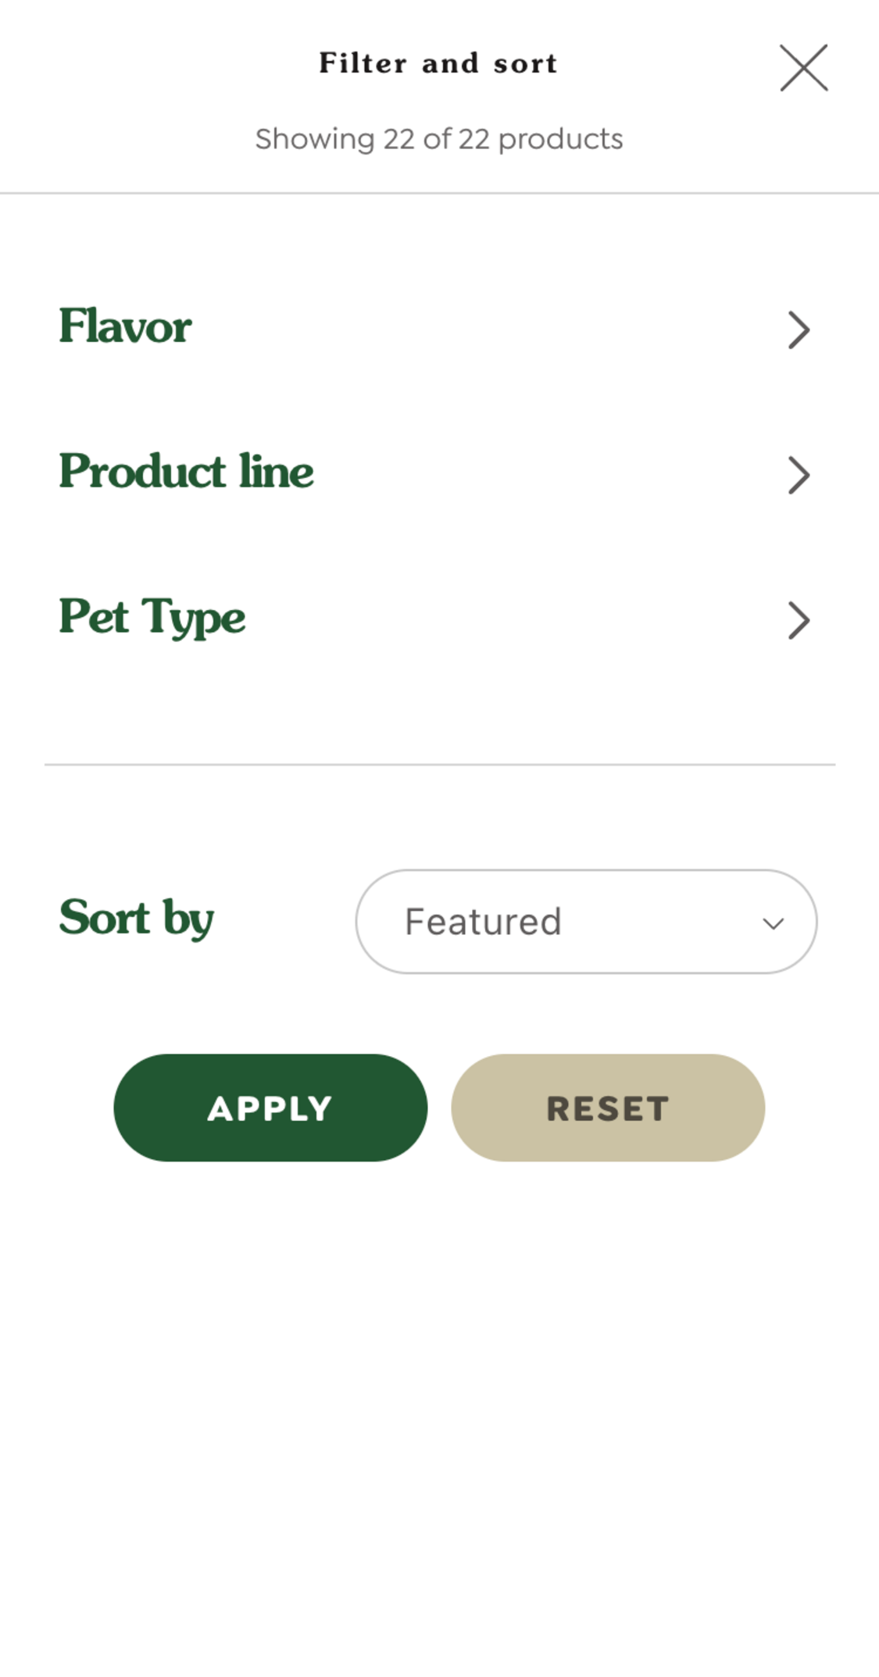The image size is (879, 1677).
Task: Click the Product line heading text
Action: click(x=185, y=472)
